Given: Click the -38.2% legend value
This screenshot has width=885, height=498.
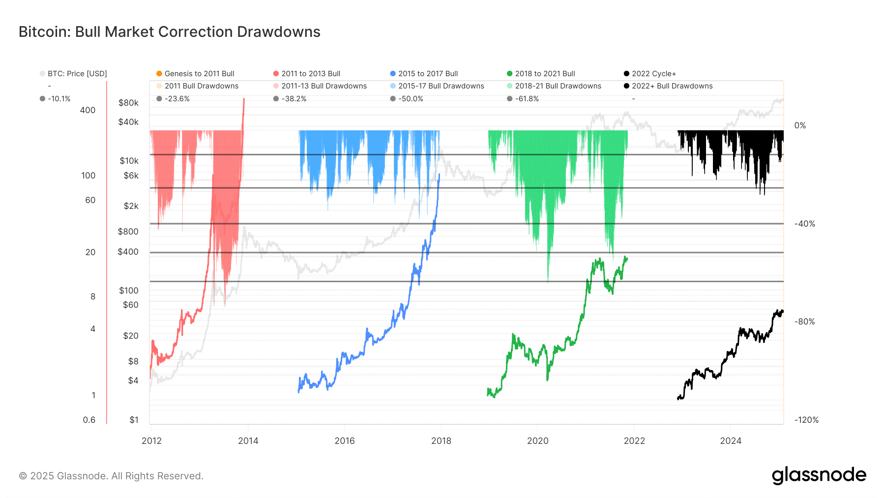Looking at the screenshot, I should coord(294,99).
